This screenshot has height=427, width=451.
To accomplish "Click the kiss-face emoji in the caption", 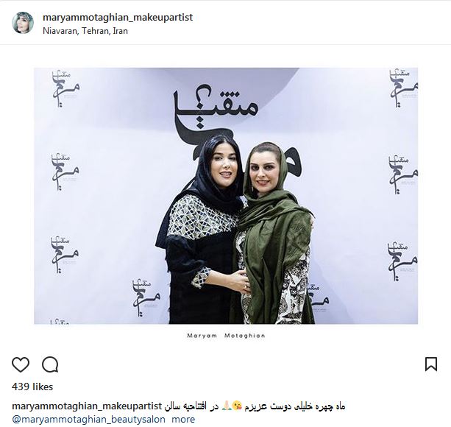I will point(237,406).
